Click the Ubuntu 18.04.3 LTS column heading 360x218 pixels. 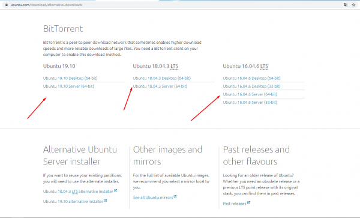click(155, 66)
